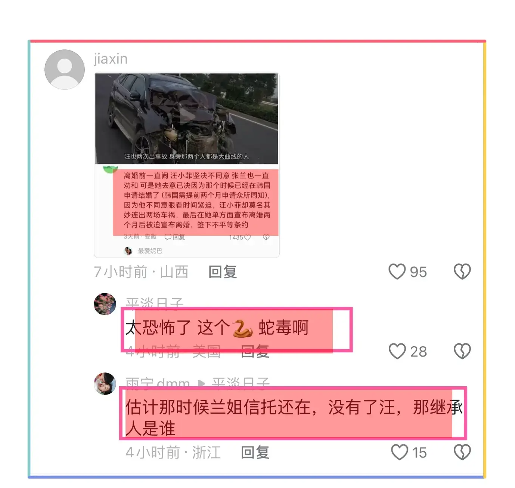Tap the 估计那时候兰姐信托还在 comment text
The height and width of the screenshot is (488, 515).
click(x=294, y=418)
